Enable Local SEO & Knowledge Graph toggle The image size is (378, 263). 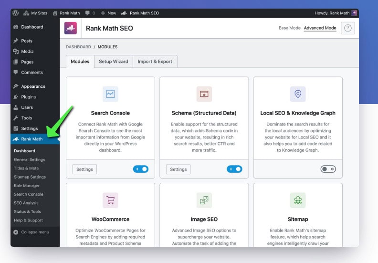click(328, 169)
